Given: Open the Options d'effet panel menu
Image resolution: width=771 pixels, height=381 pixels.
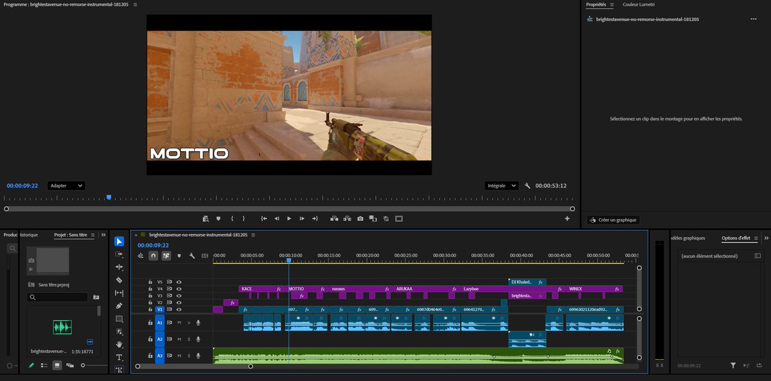Looking at the screenshot, I should [x=756, y=238].
